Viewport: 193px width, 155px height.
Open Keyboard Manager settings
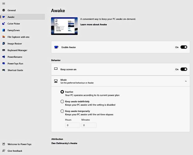[23, 50]
